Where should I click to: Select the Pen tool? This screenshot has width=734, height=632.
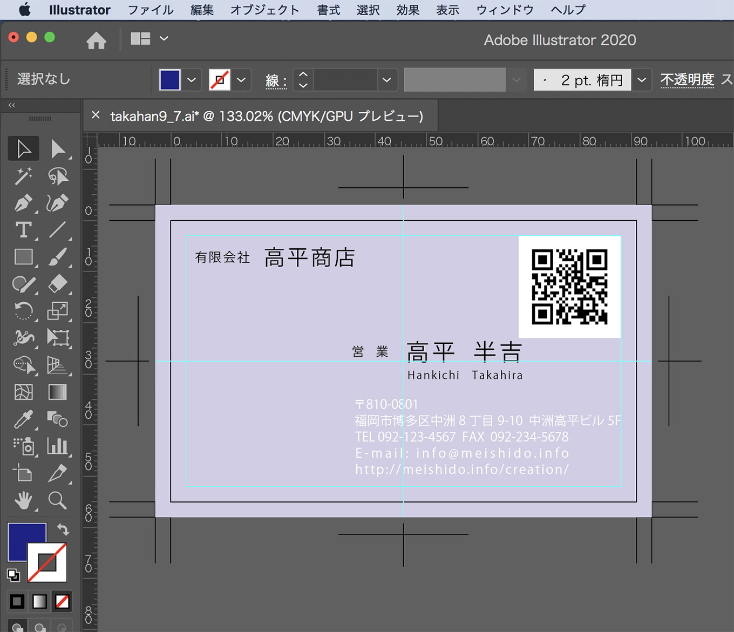coord(23,203)
